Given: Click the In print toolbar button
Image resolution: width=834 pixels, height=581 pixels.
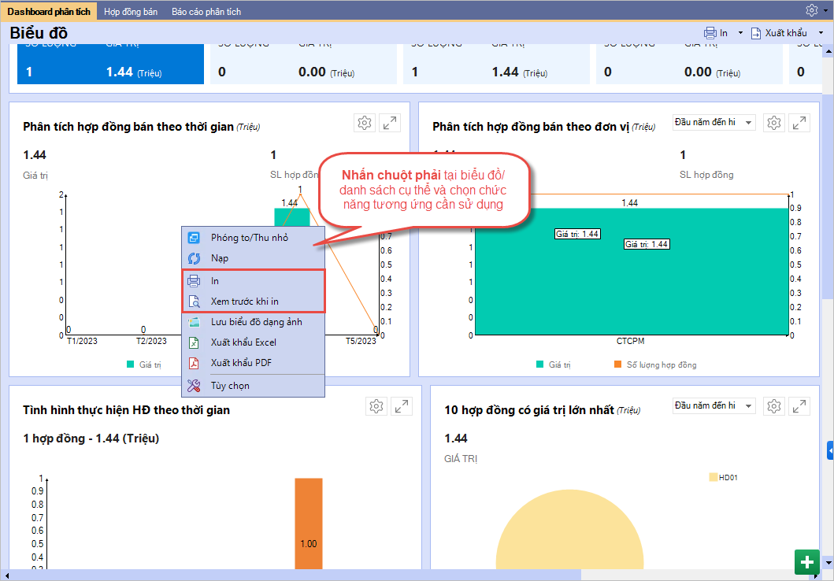Looking at the screenshot, I should (716, 33).
